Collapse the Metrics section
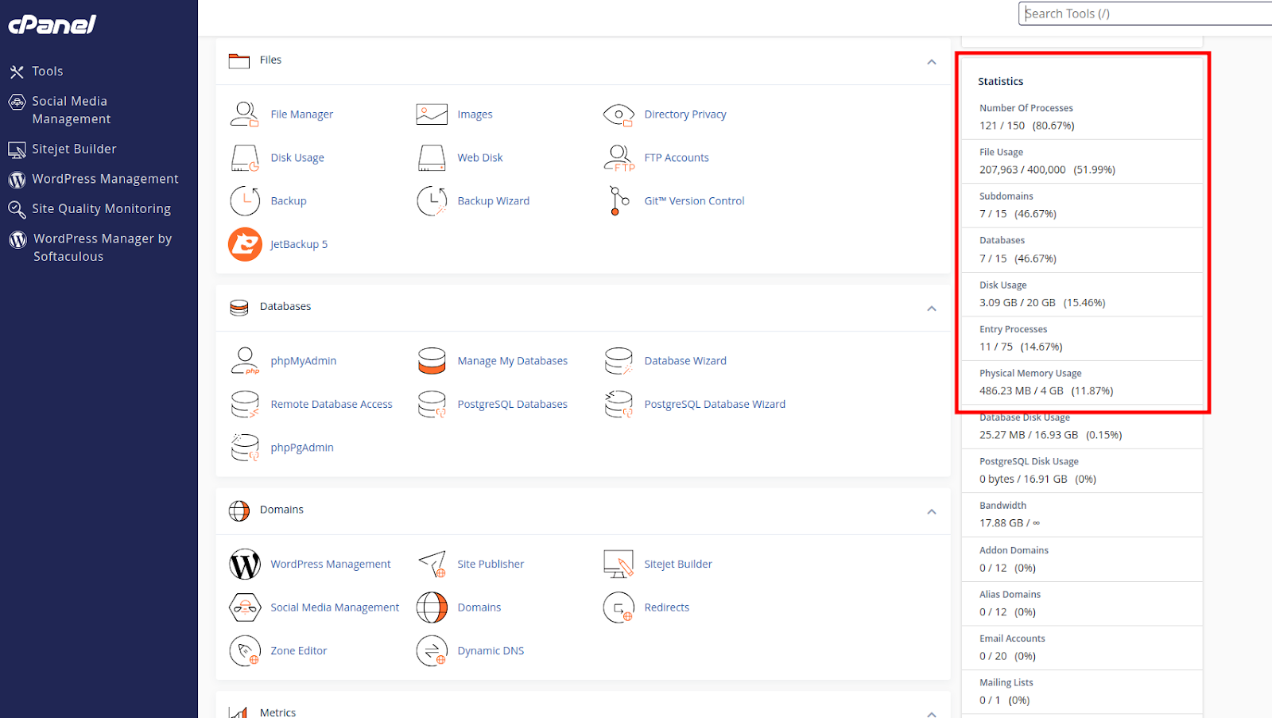The height and width of the screenshot is (718, 1272). tap(931, 713)
